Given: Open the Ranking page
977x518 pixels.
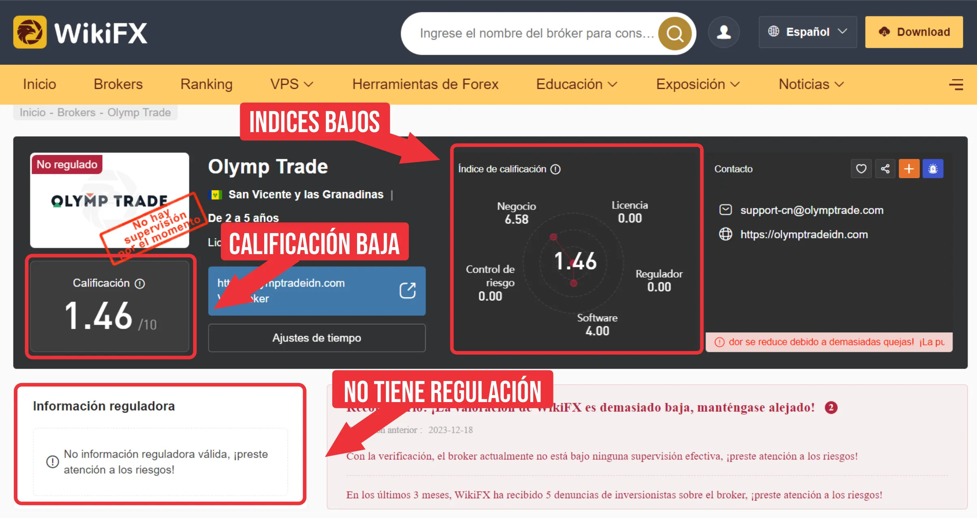Looking at the screenshot, I should pyautogui.click(x=207, y=84).
